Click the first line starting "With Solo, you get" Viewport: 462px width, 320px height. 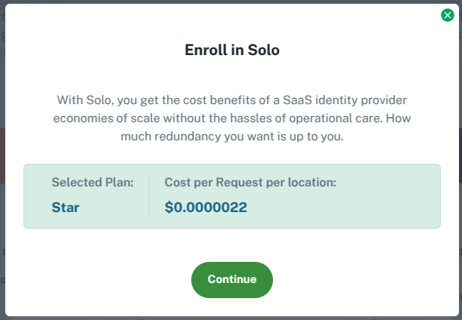point(231,100)
